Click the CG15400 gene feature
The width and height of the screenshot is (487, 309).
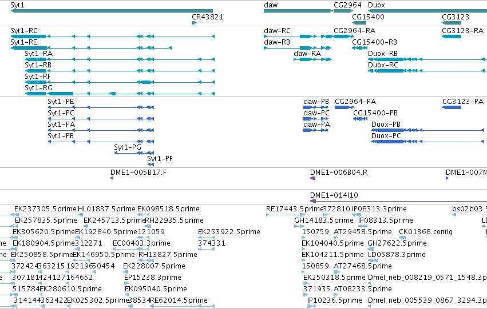359,23
